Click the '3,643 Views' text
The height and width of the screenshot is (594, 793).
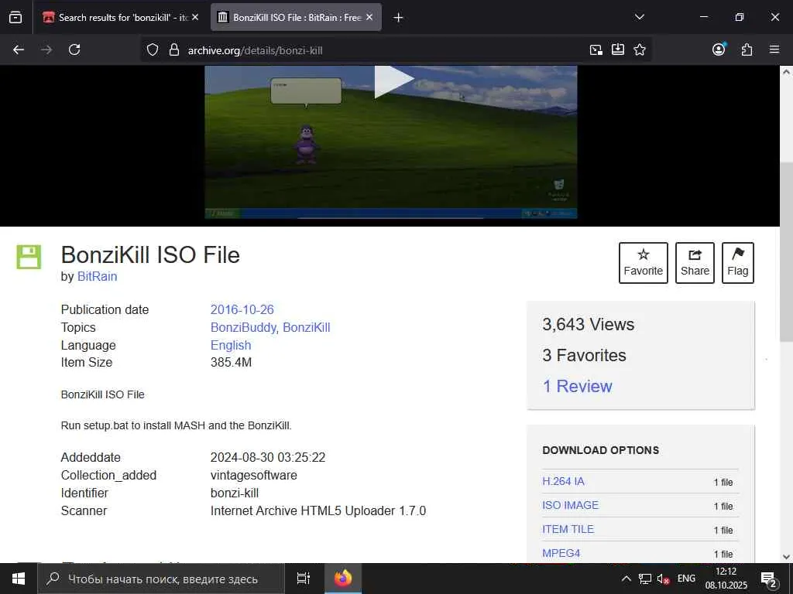[x=589, y=324]
